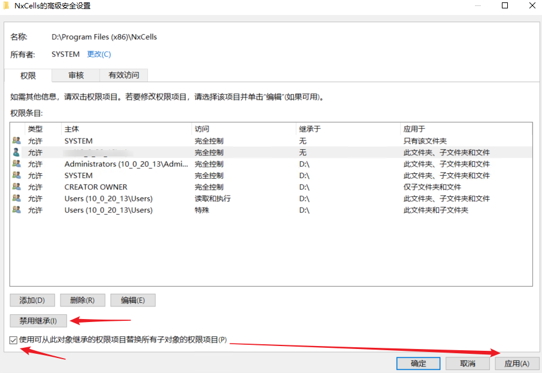The width and height of the screenshot is (542, 373).
Task: Click group icon of first SYSTEM row
Action: pyautogui.click(x=16, y=140)
